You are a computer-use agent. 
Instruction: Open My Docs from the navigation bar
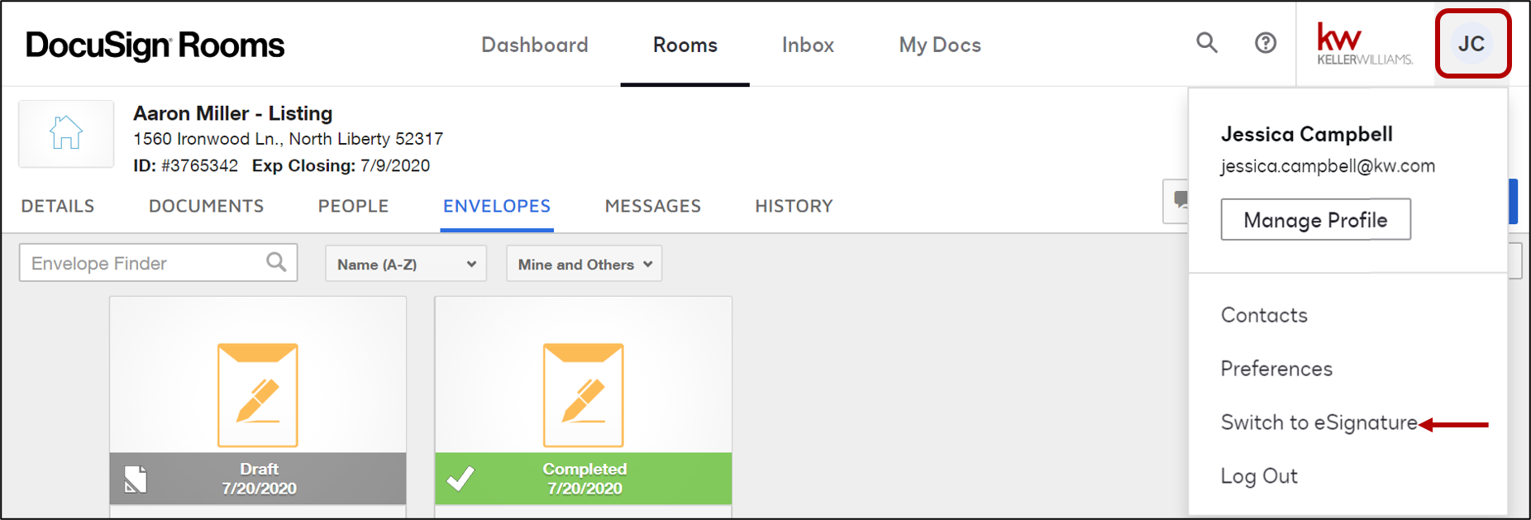click(940, 45)
